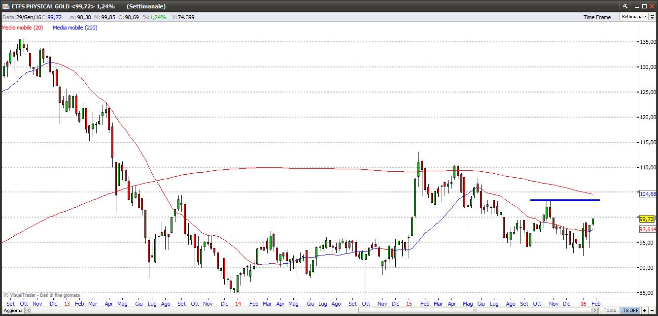Click the plus zoom-in button
This screenshot has height=316, width=658.
(645, 311)
